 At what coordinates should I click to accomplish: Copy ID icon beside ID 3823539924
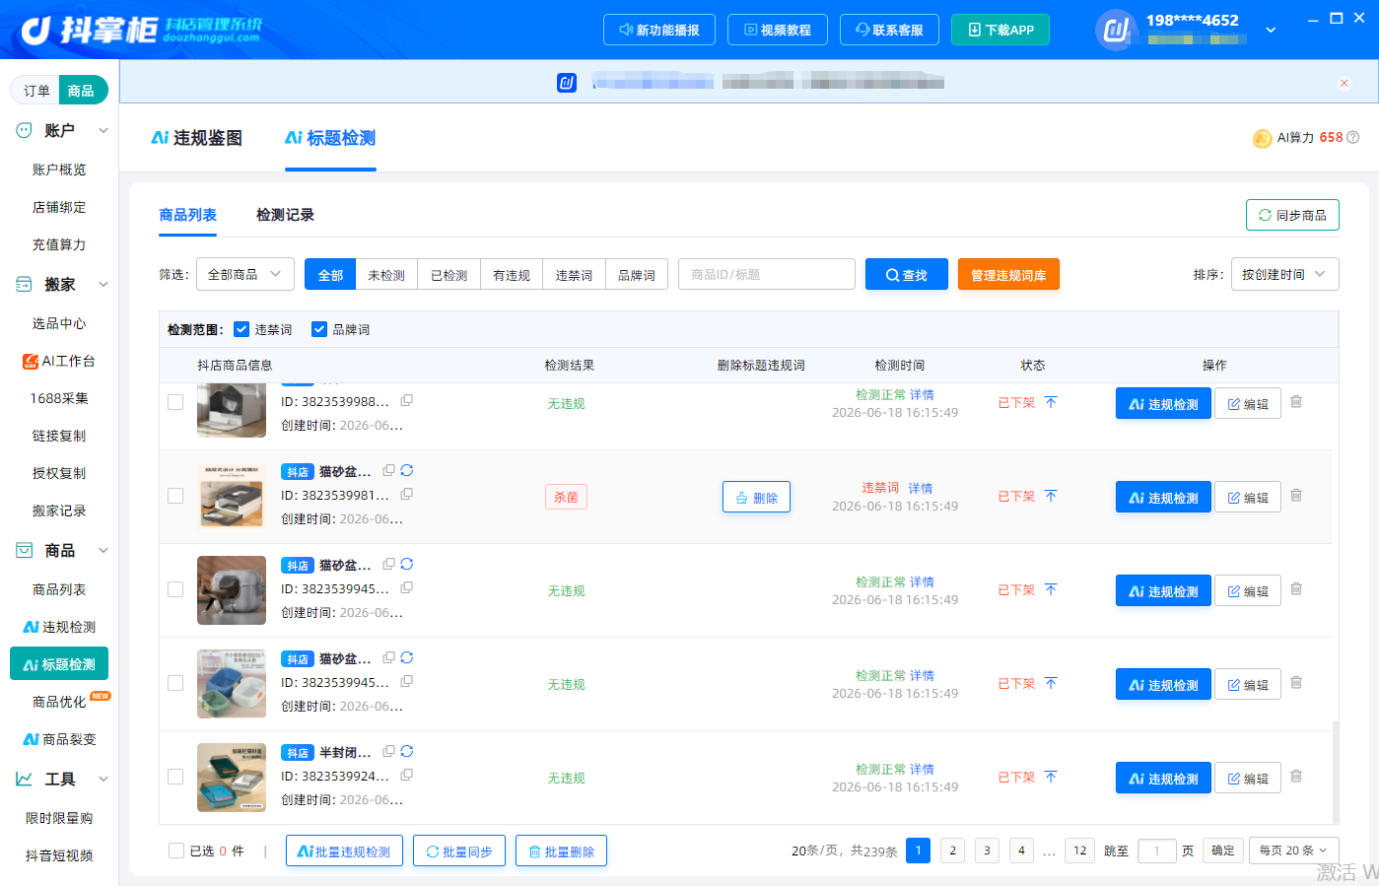[406, 775]
